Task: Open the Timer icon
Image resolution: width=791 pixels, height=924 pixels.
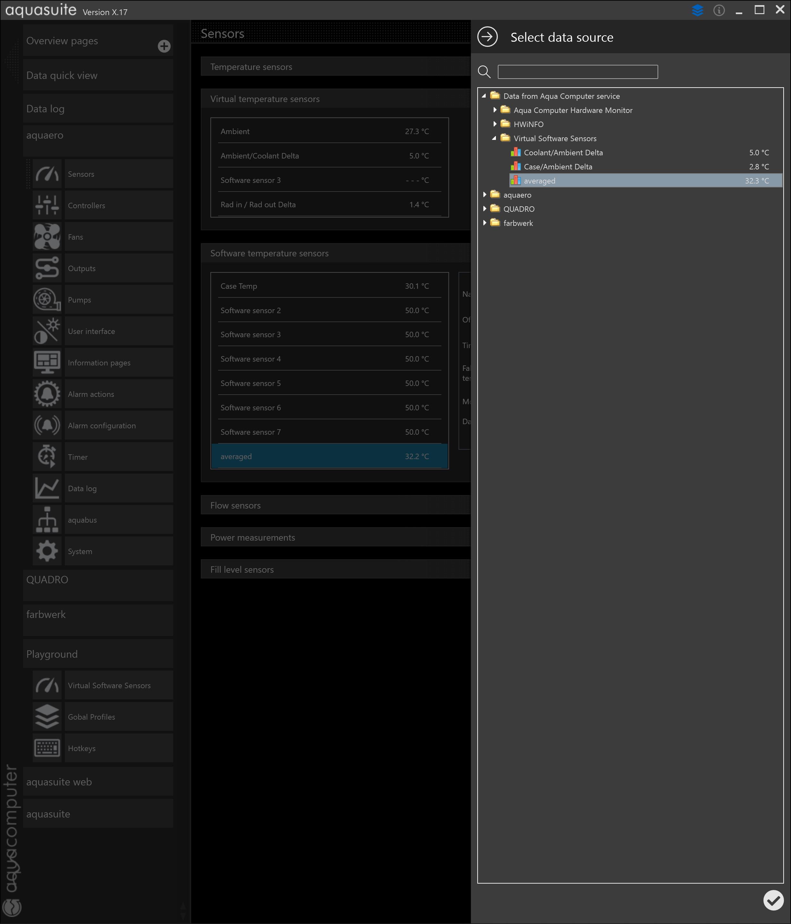Action: (x=47, y=457)
